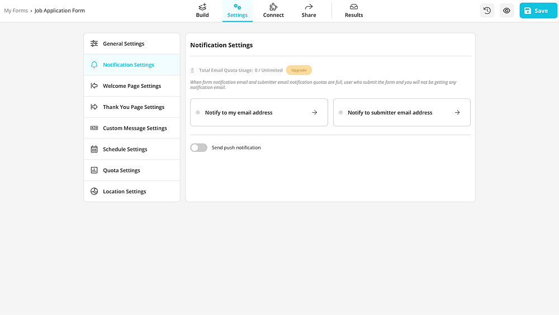Click the Location globe icon
This screenshot has width=559, height=315.
tap(94, 192)
